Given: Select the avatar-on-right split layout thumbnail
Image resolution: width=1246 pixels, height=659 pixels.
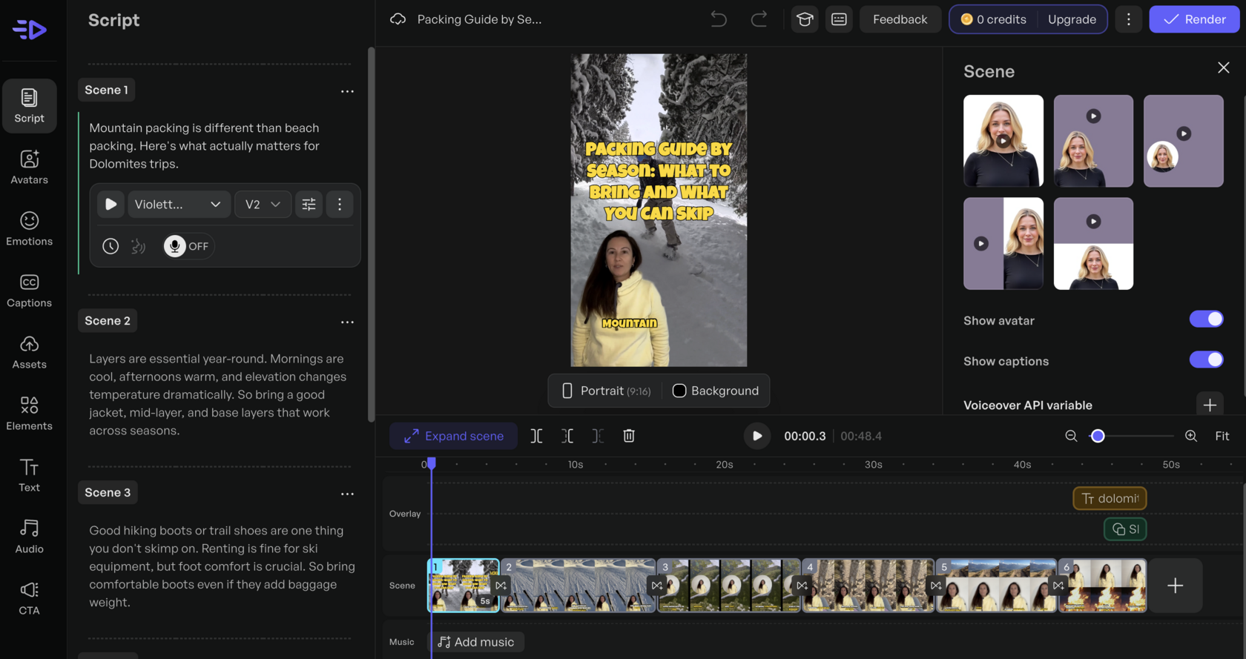Looking at the screenshot, I should click(1003, 243).
